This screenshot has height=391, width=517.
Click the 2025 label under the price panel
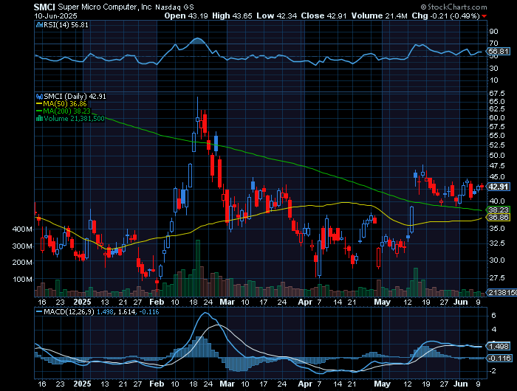(x=82, y=302)
